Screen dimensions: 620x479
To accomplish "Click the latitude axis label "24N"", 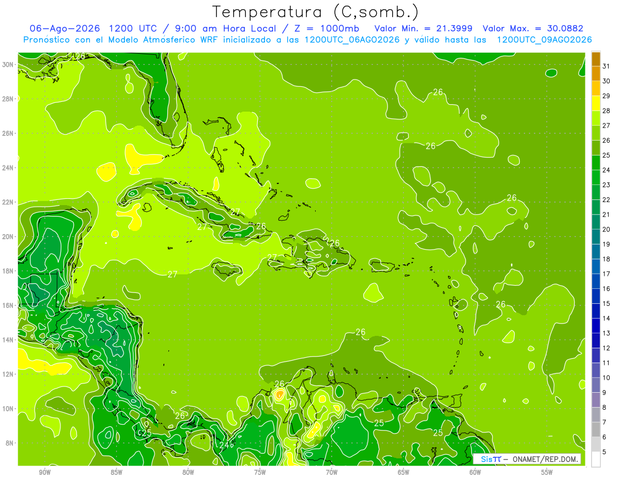I will point(8,168).
